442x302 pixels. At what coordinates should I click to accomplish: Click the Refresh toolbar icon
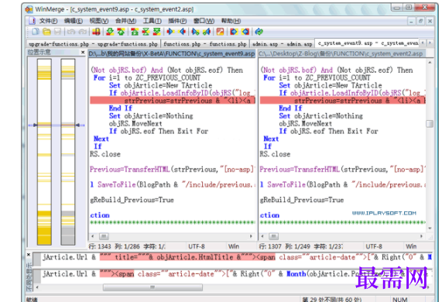(x=259, y=32)
